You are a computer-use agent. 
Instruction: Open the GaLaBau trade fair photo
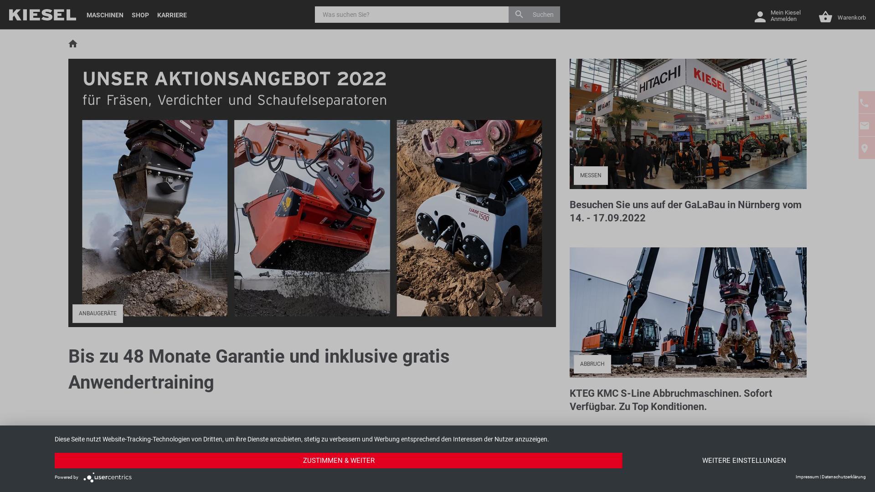tap(688, 124)
